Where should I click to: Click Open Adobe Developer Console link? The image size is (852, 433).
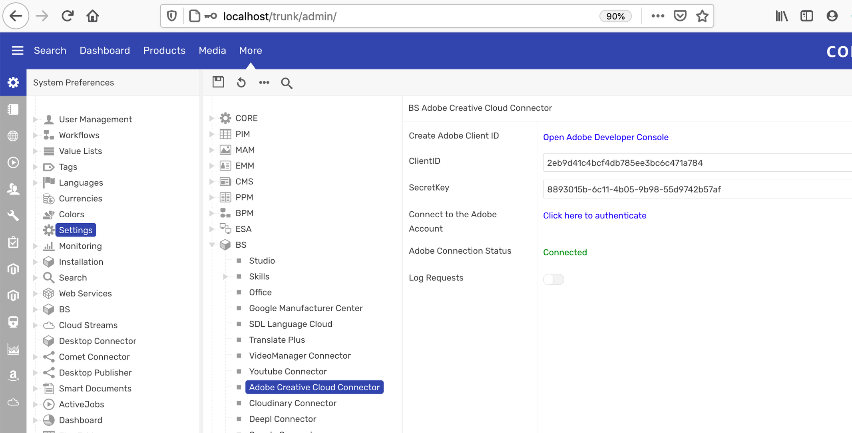pos(605,137)
